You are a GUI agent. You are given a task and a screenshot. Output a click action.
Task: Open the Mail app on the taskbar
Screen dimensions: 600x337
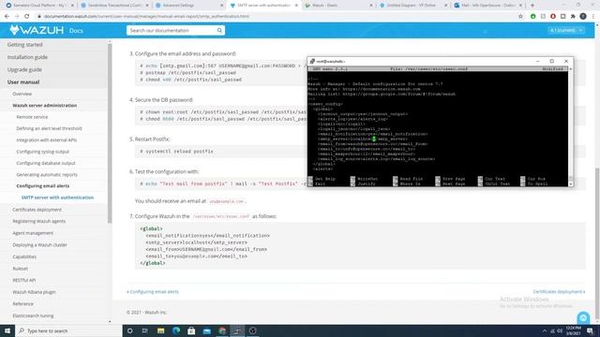(206, 330)
